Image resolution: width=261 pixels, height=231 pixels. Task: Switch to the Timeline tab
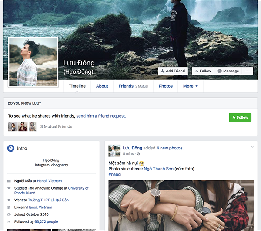click(77, 86)
